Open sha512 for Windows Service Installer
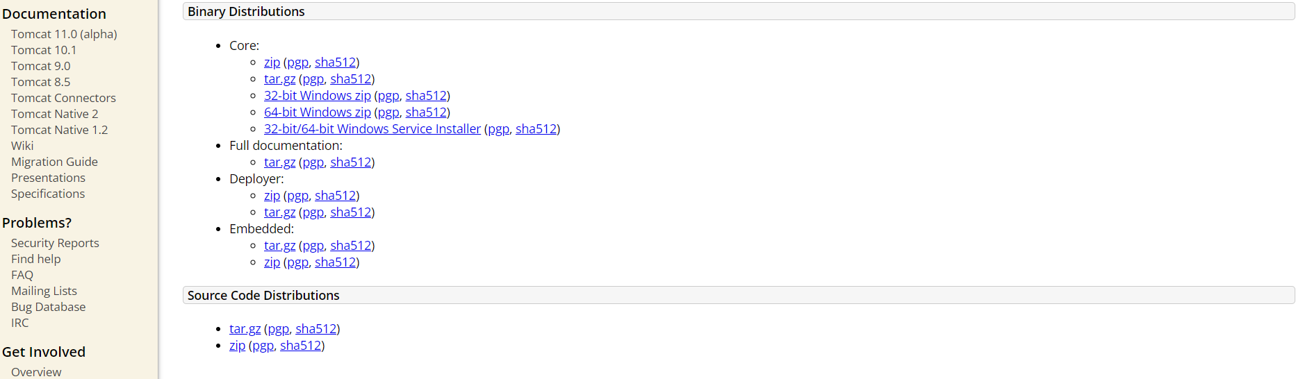The height and width of the screenshot is (379, 1296). pyautogui.click(x=536, y=128)
